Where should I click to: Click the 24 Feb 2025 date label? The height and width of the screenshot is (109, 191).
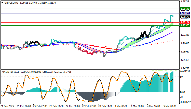(7, 106)
